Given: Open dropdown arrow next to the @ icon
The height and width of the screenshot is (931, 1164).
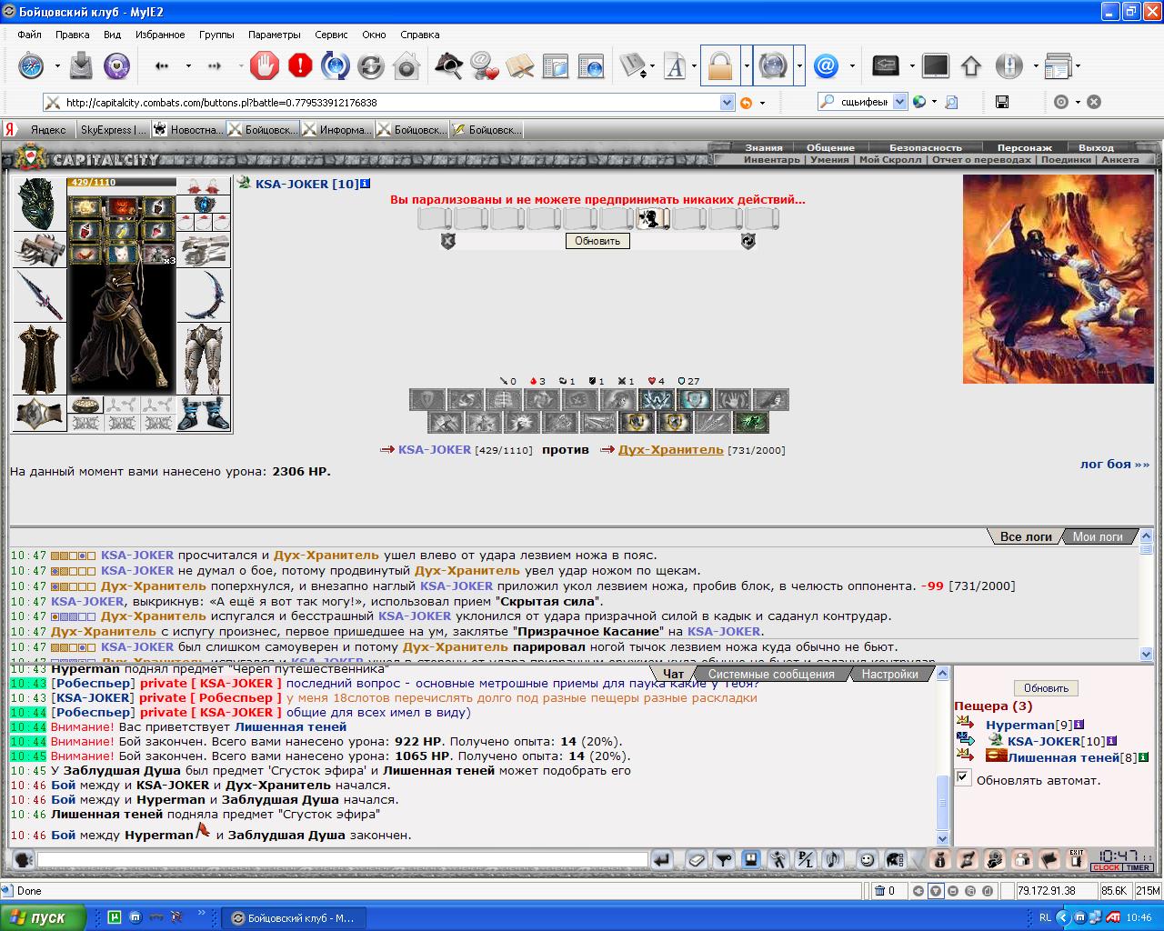Looking at the screenshot, I should [852, 65].
